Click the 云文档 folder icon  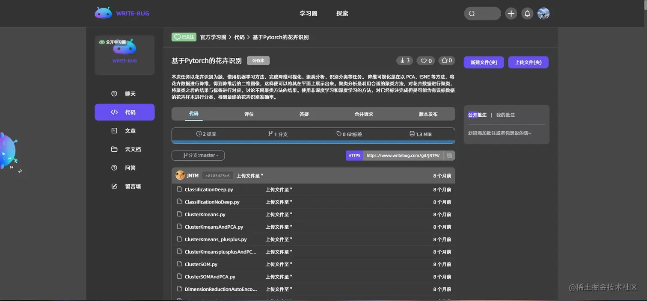114,149
